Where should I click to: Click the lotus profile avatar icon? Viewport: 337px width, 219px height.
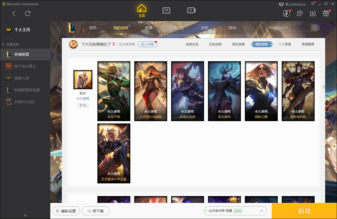[73, 44]
